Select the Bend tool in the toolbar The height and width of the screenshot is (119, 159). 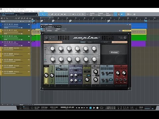[62, 14]
